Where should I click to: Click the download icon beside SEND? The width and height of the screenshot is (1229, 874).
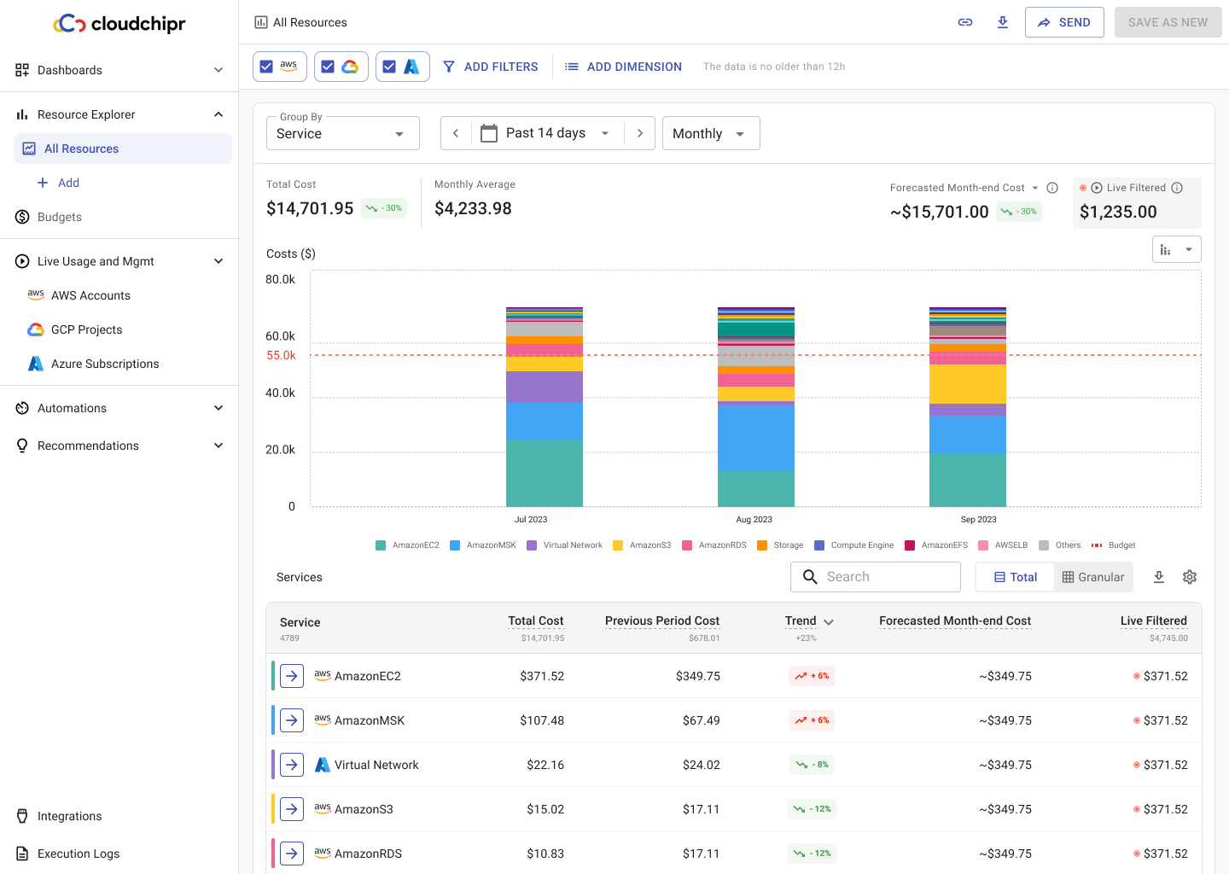(x=1003, y=22)
